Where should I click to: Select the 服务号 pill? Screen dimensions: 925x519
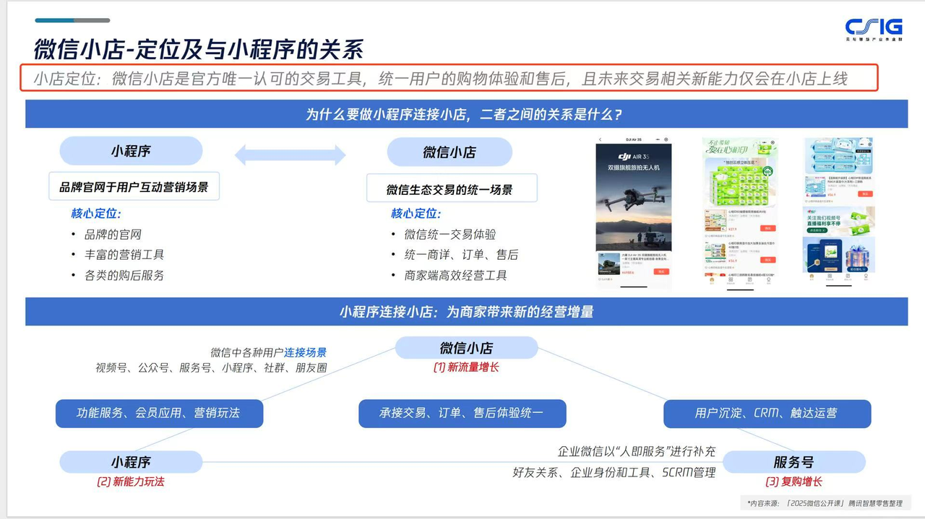(x=793, y=462)
